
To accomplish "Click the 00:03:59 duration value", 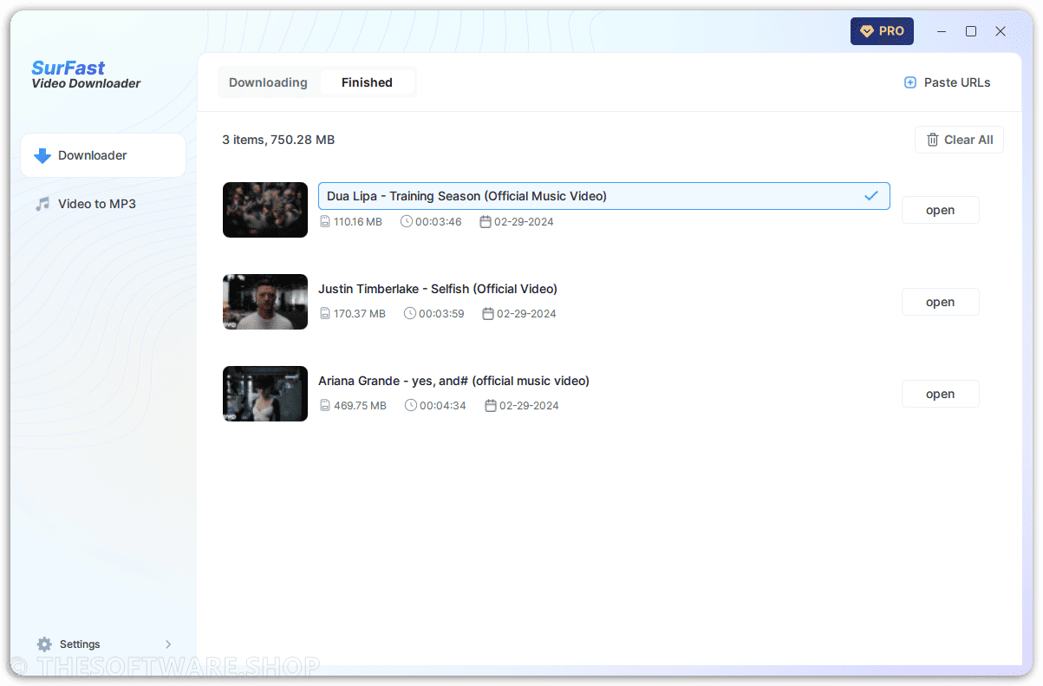I will pos(441,314).
